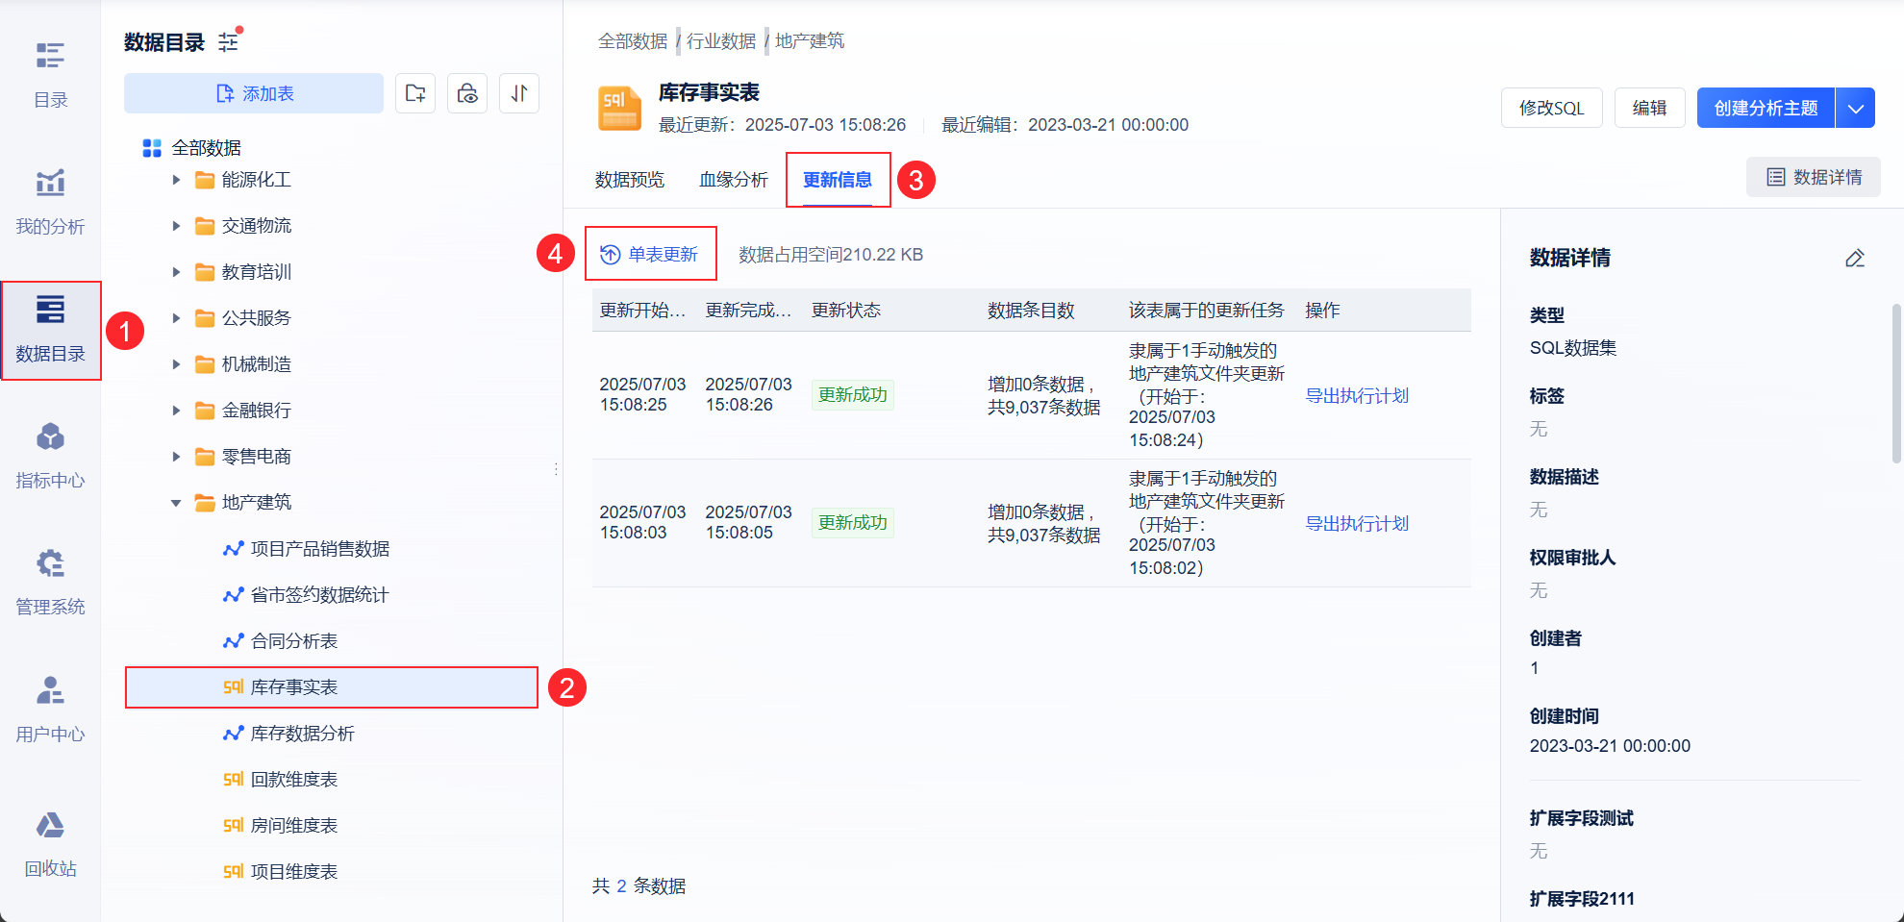Collapse the 地产建筑 folder

click(x=176, y=503)
